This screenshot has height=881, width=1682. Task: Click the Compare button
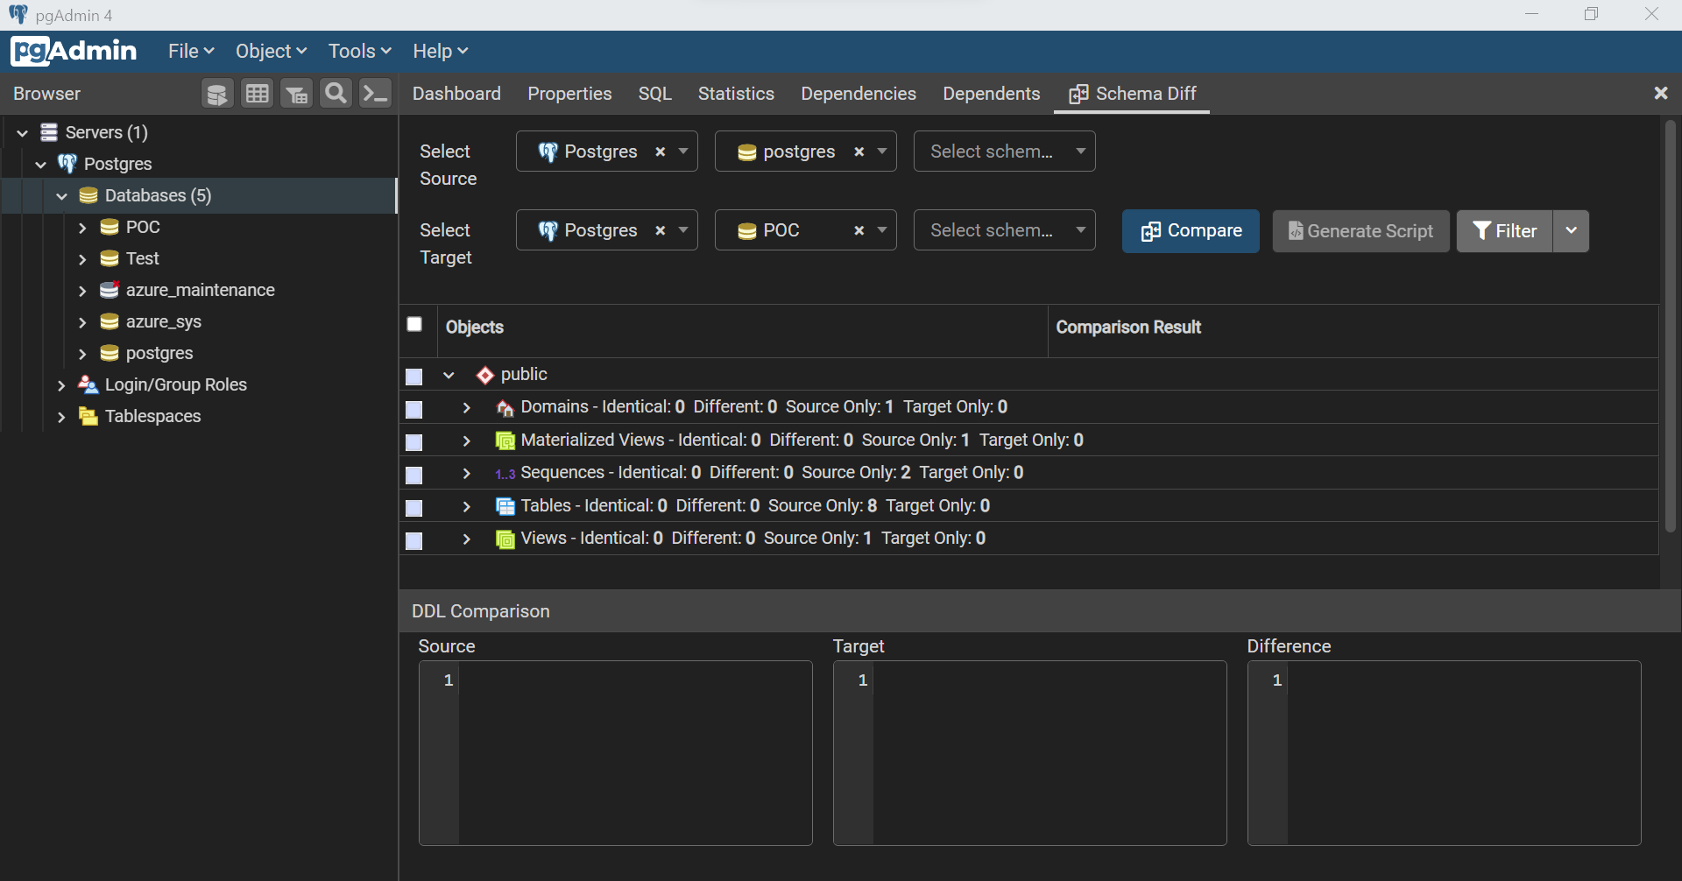point(1191,231)
